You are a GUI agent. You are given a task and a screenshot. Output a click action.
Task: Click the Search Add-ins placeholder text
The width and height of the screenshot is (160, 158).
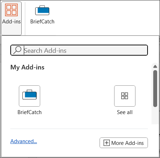pos(45,51)
